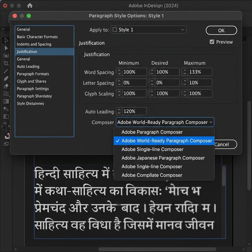Click the stroke none swatch in toolbar
The width and height of the screenshot is (252, 252).
pos(7,136)
